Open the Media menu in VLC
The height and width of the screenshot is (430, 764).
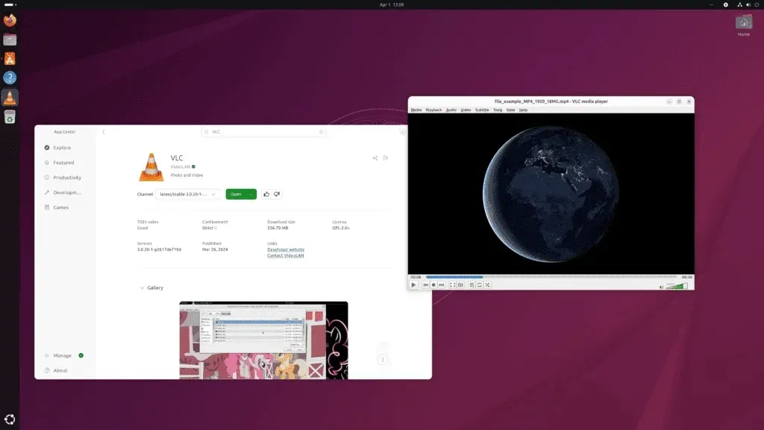coord(416,110)
